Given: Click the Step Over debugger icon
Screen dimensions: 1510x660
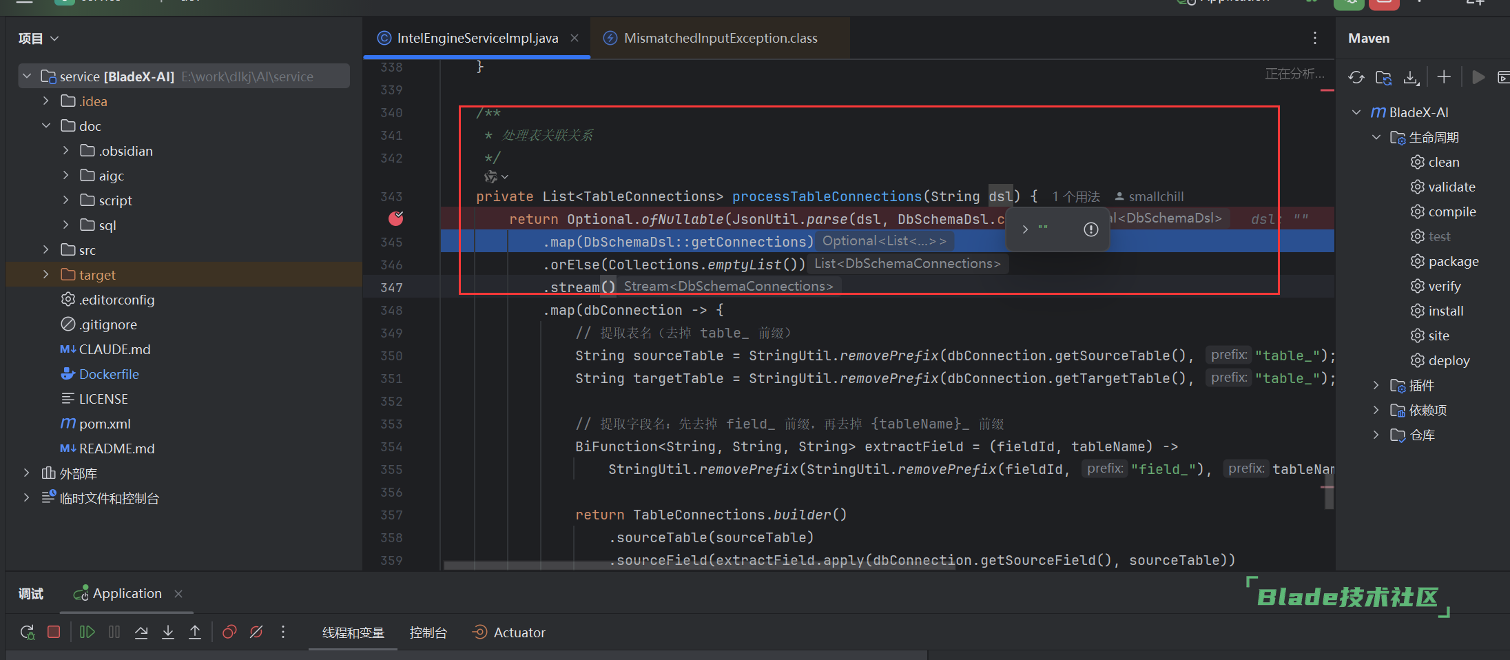Looking at the screenshot, I should click(141, 632).
